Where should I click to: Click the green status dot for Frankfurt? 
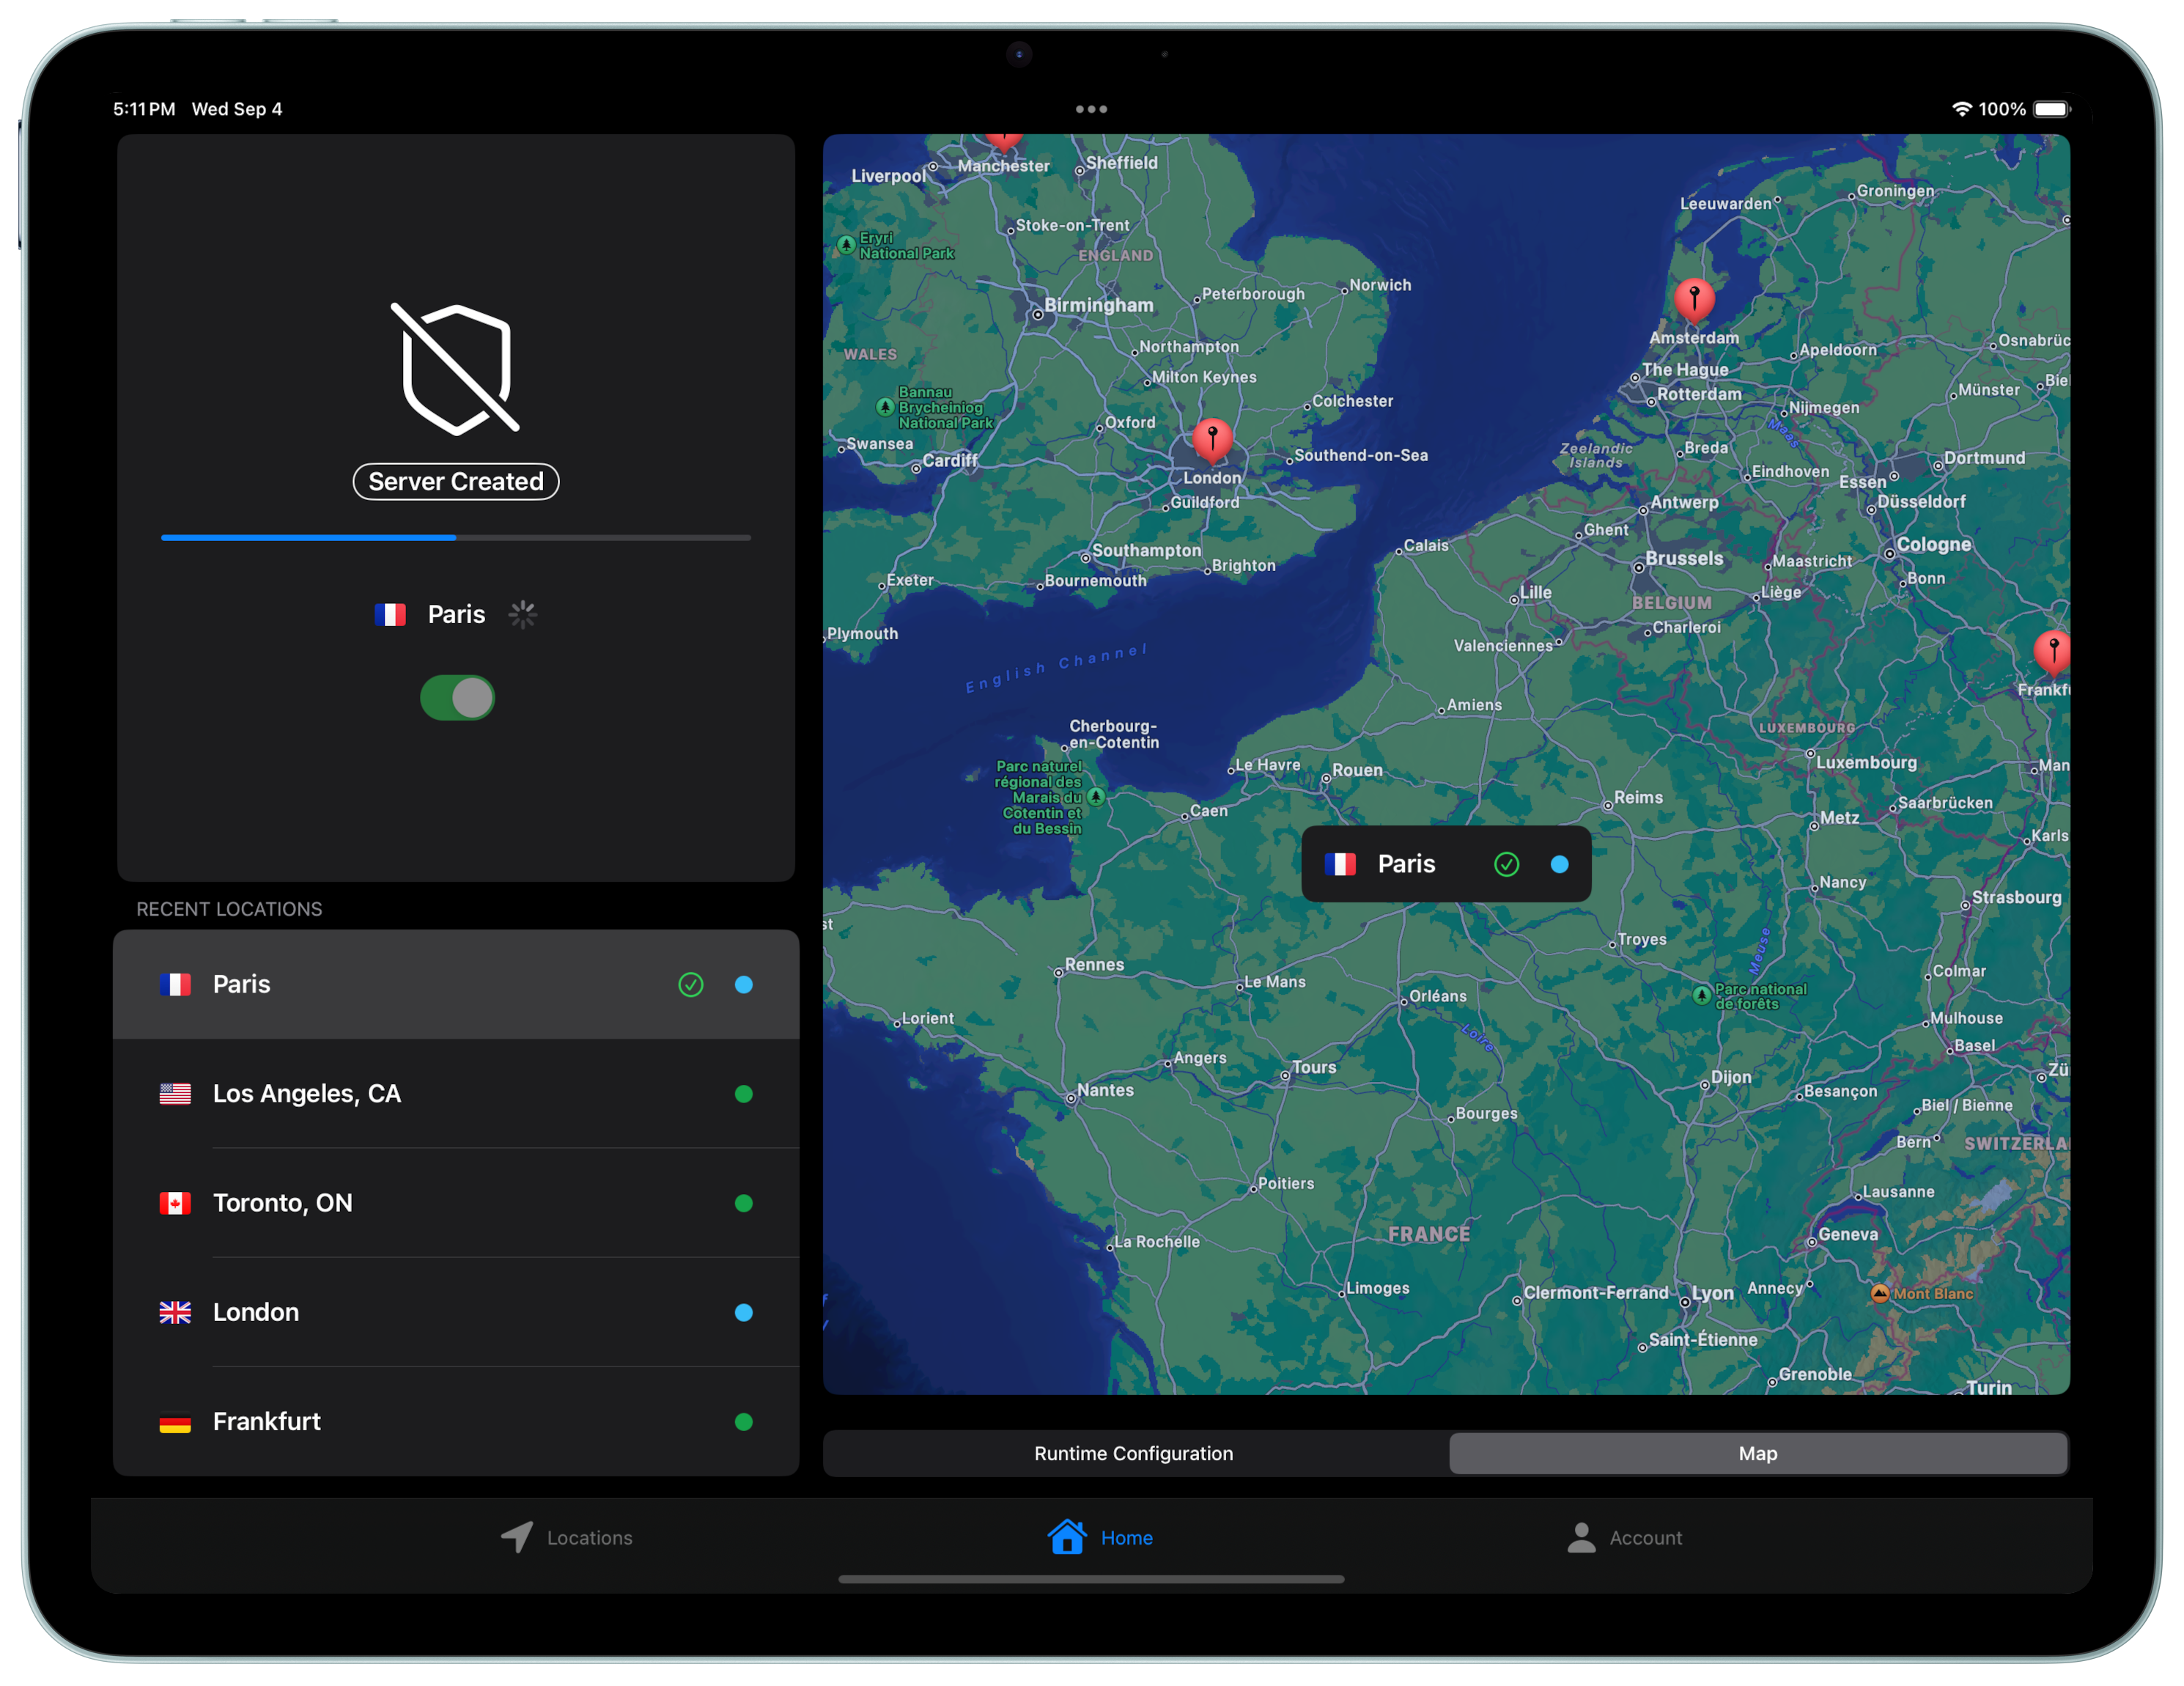tap(744, 1421)
